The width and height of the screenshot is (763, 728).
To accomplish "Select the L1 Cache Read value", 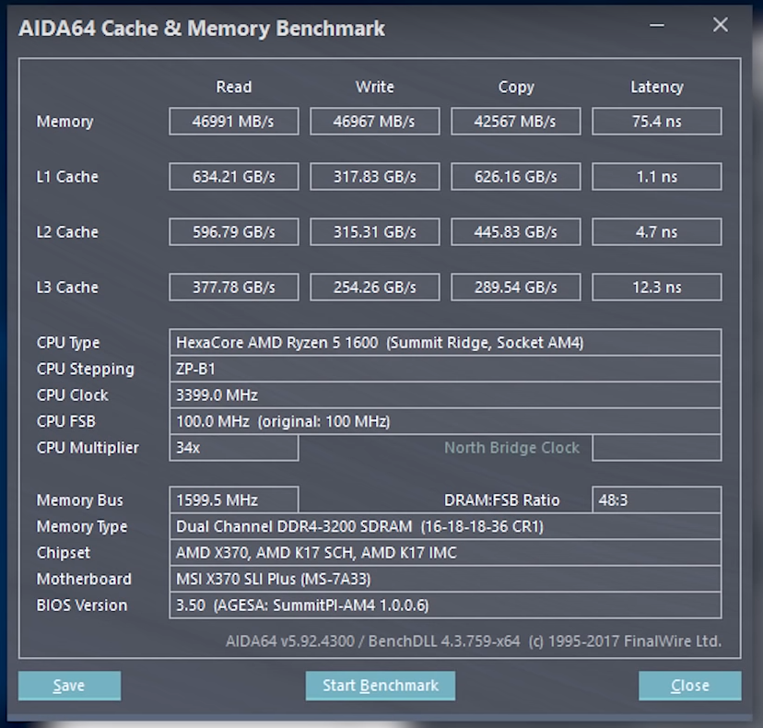I will click(x=233, y=177).
